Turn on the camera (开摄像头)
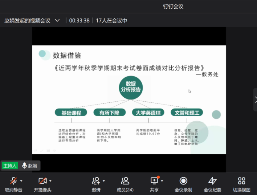Viewport: 257px width, 195px height. tap(42, 181)
